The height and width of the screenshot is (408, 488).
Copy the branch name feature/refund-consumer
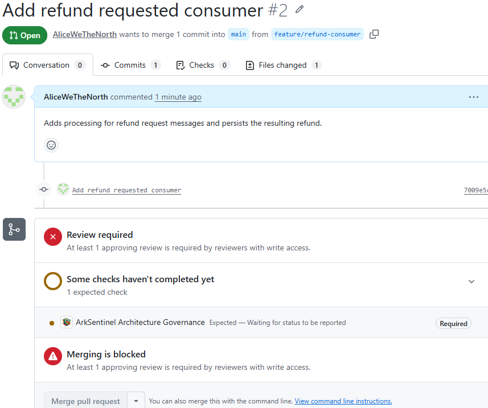coord(374,34)
